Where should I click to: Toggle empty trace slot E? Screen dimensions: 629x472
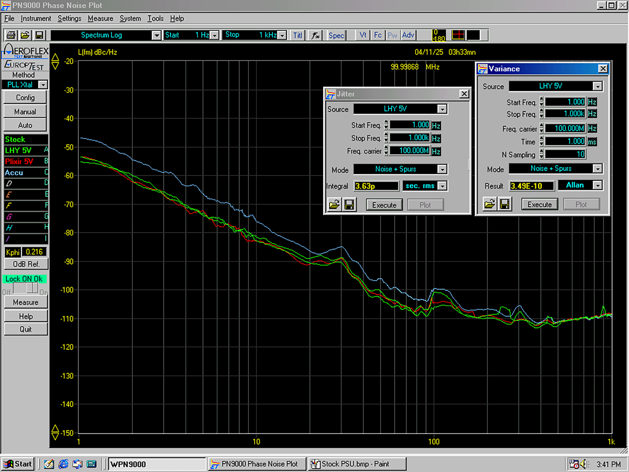[26, 194]
